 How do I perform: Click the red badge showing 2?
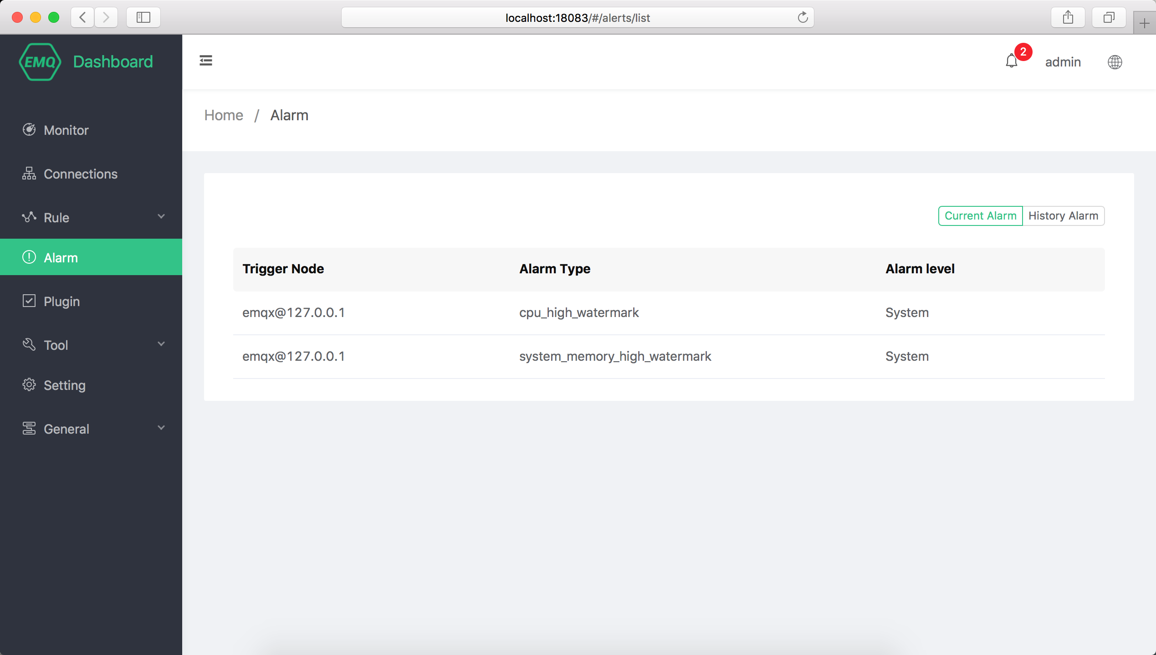click(x=1023, y=52)
